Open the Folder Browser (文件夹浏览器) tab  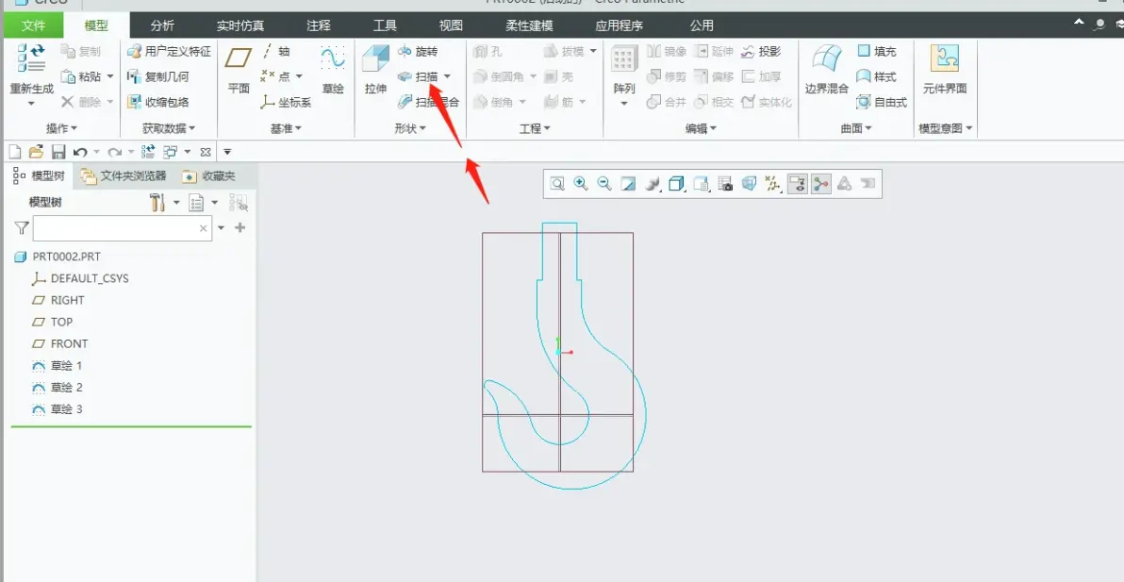click(x=124, y=175)
